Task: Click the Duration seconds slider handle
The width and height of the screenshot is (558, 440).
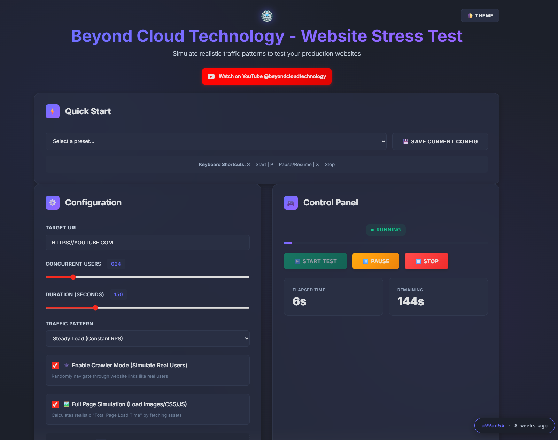Action: click(95, 308)
